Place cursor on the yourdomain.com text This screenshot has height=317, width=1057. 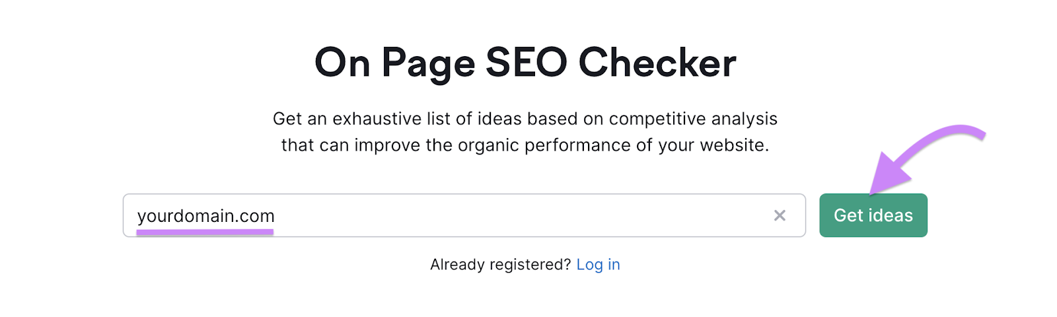tap(205, 216)
